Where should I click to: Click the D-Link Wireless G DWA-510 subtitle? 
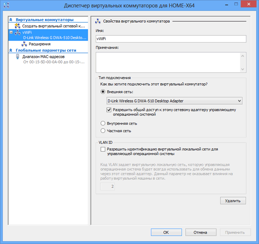(55, 37)
